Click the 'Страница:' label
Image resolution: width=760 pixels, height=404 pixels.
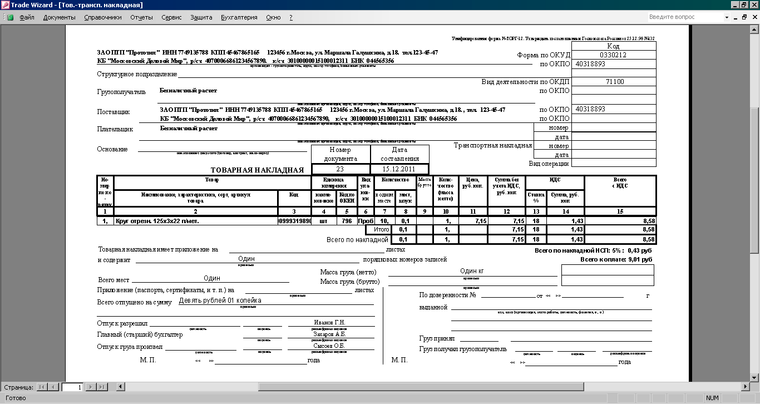click(18, 387)
